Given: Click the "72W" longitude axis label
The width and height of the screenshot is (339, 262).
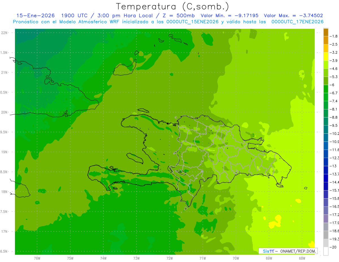Looking at the screenshot, I should (x=169, y=258).
